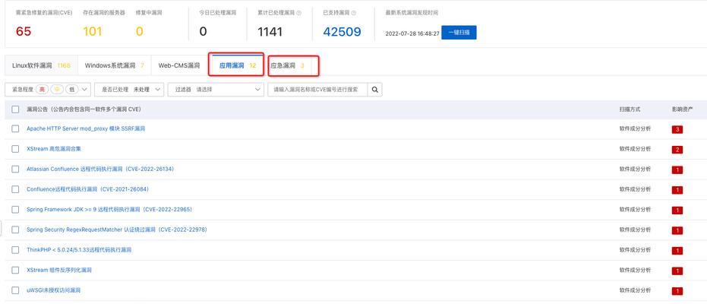Toggle the 低 severity pill
This screenshot has height=304, width=707.
coord(71,90)
